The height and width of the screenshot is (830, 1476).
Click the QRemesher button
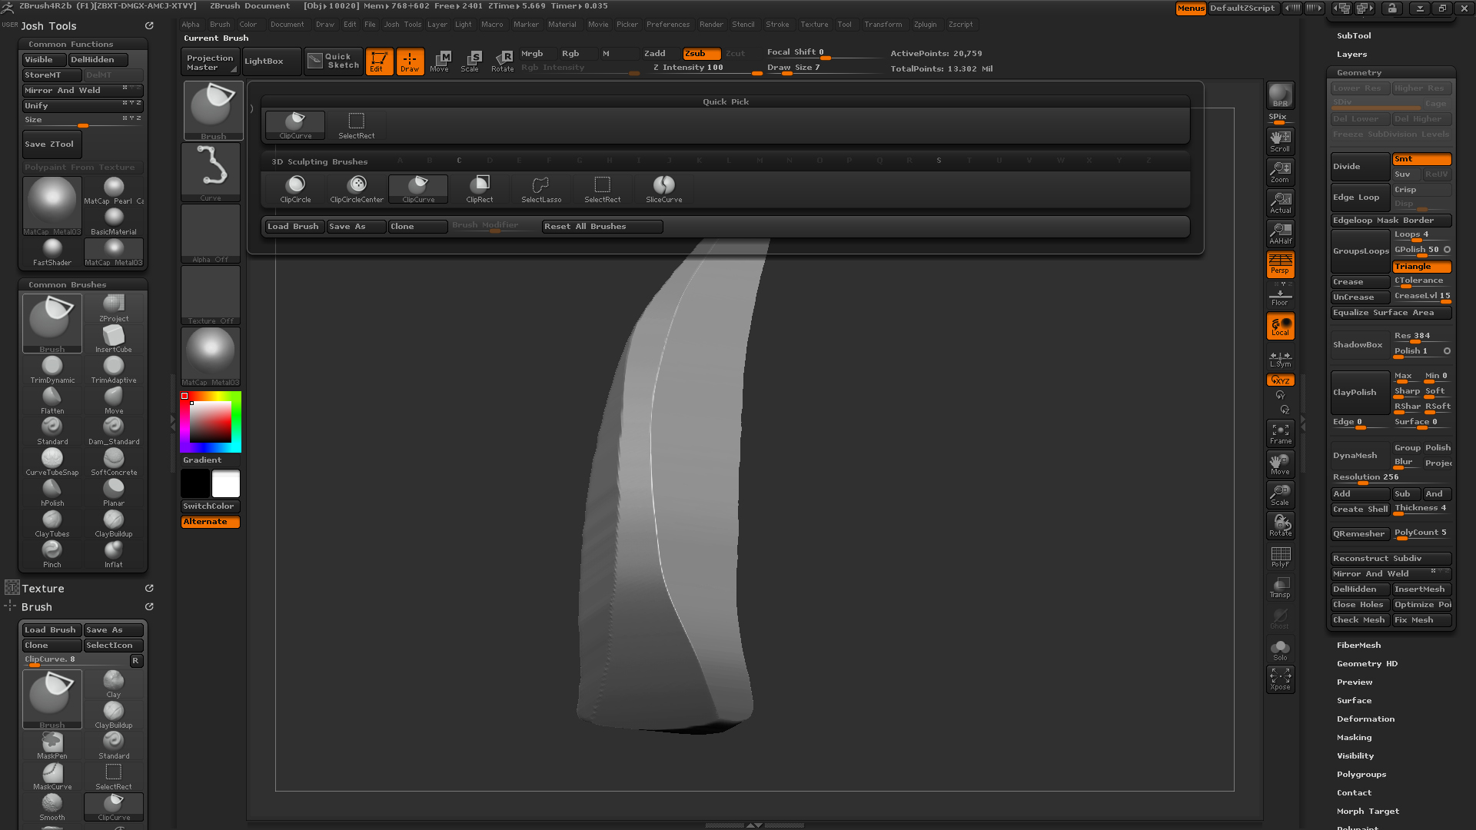point(1360,534)
